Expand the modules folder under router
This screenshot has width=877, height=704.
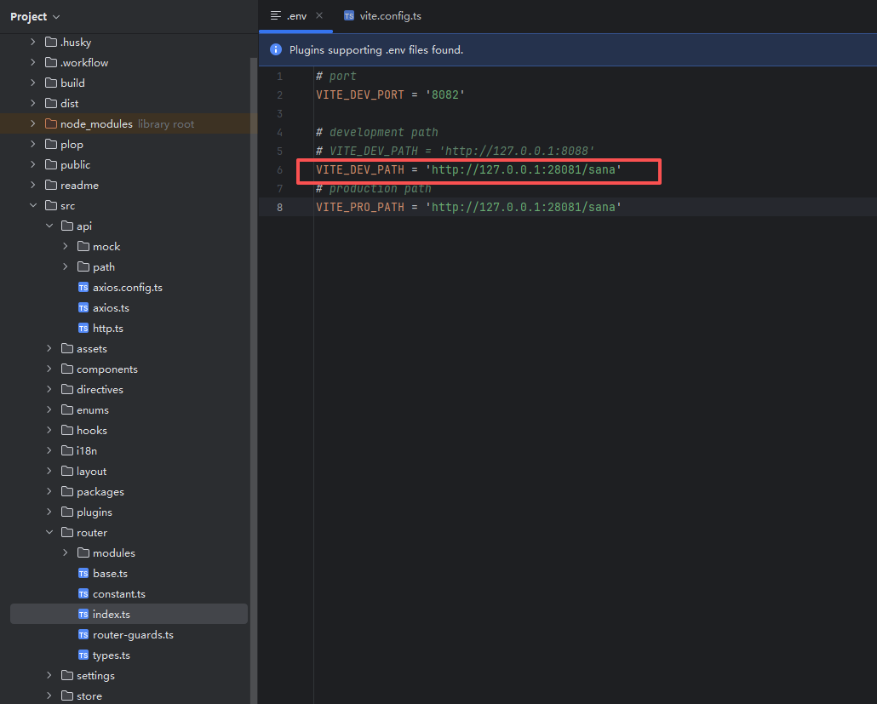click(x=66, y=553)
